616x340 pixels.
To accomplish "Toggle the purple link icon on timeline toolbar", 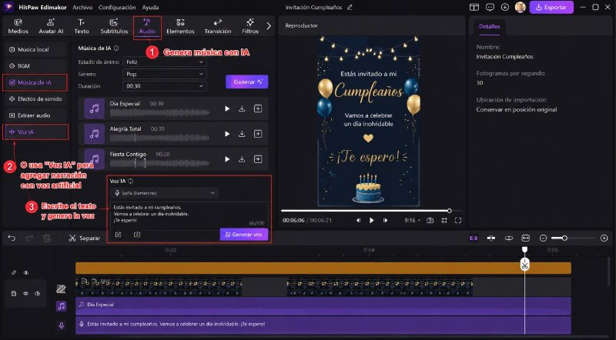I will coord(474,238).
